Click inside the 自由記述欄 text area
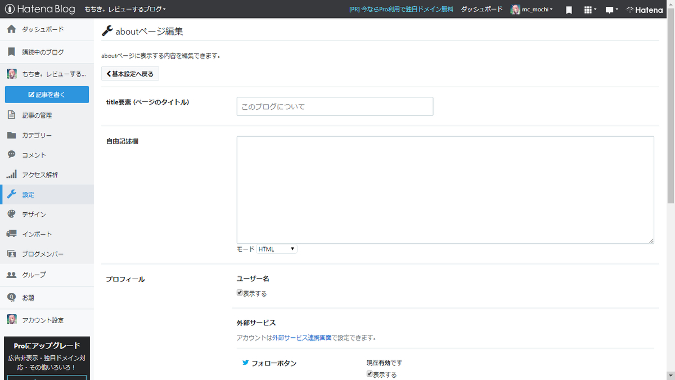675x380 pixels. point(444,189)
